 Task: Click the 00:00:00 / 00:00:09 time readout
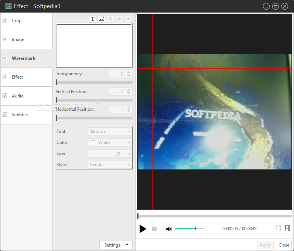coord(240,229)
